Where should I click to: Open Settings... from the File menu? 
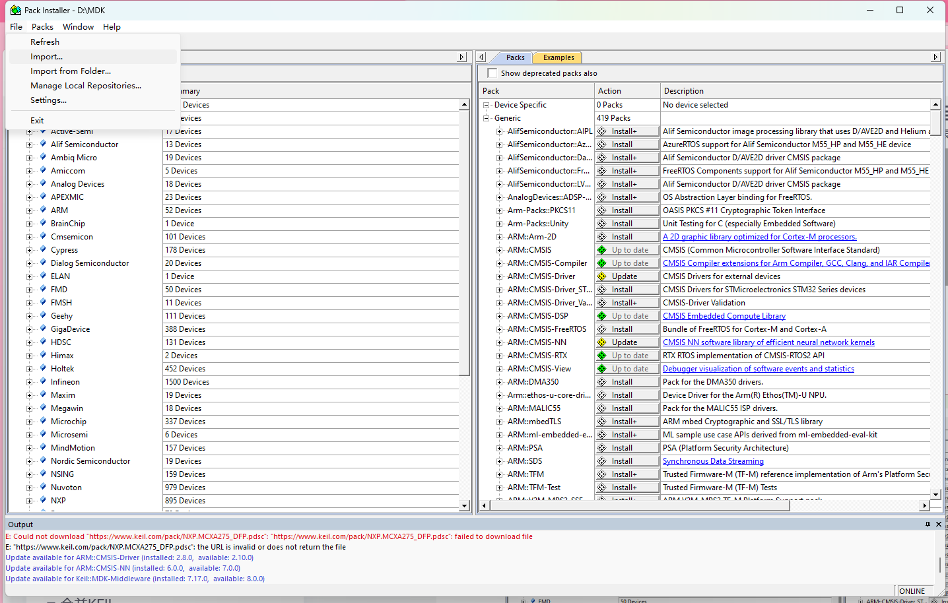point(93,100)
